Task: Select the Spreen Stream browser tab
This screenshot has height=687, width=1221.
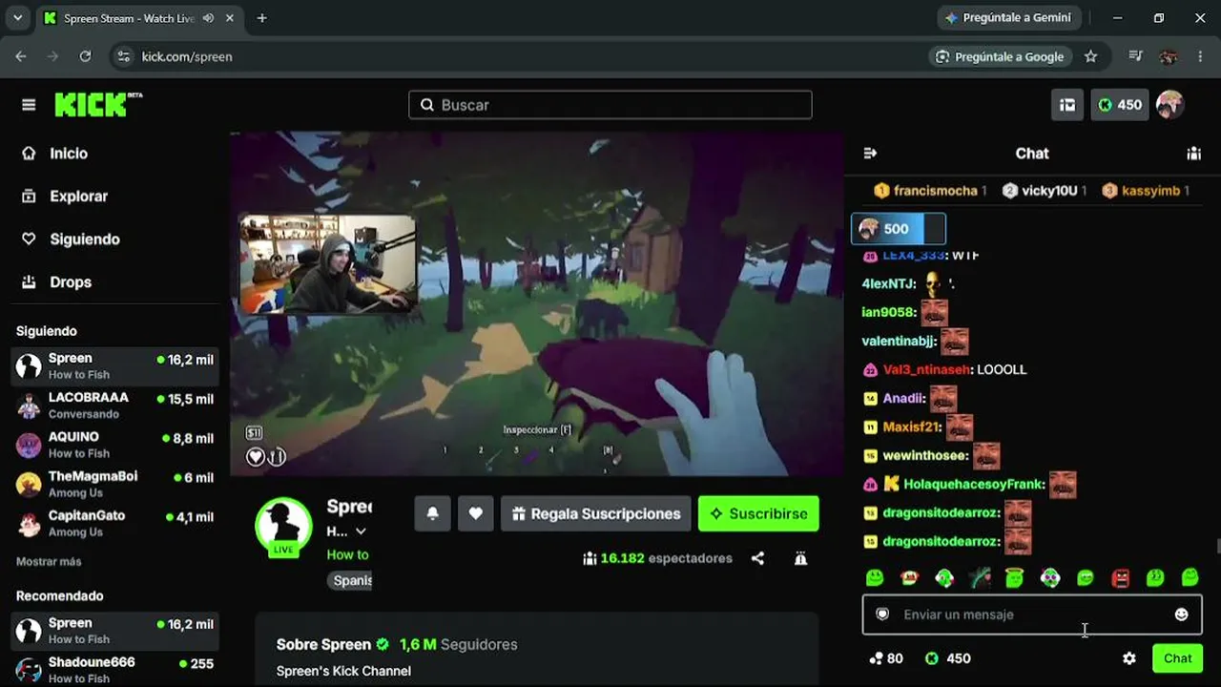Action: (x=140, y=18)
